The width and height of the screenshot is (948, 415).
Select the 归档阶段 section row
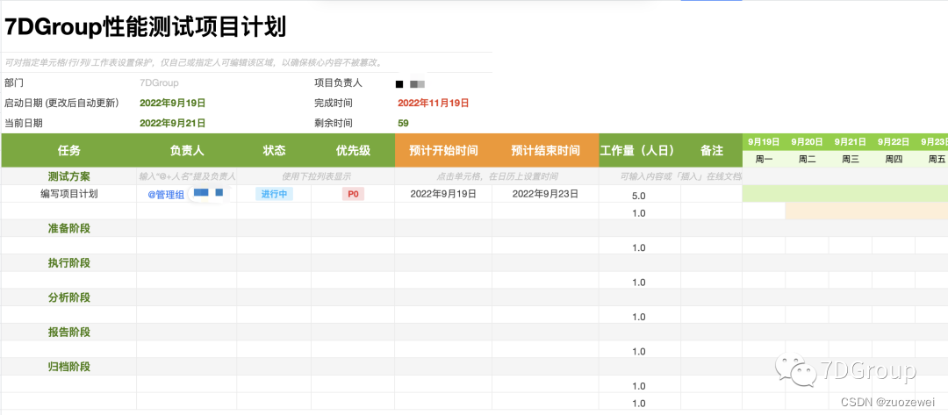click(x=69, y=366)
